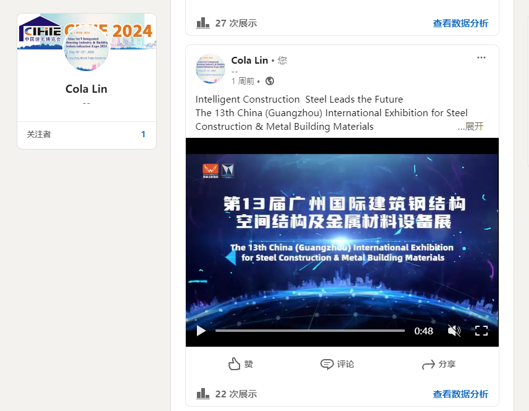Open 查看数据分析 for the 27-impression post
The image size is (529, 411).
click(460, 23)
